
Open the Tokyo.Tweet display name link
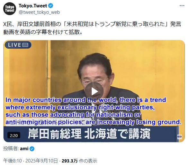point(33,6)
